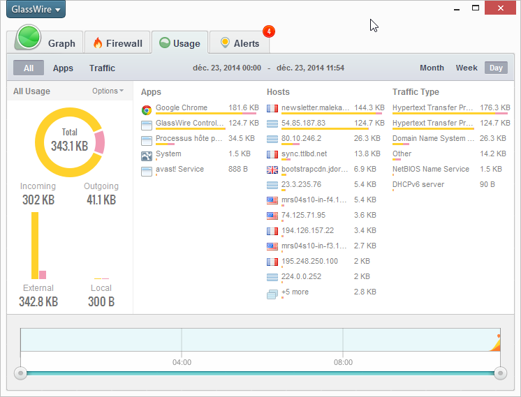
Task: Click the stacked icon beside +5 more
Action: (x=272, y=294)
